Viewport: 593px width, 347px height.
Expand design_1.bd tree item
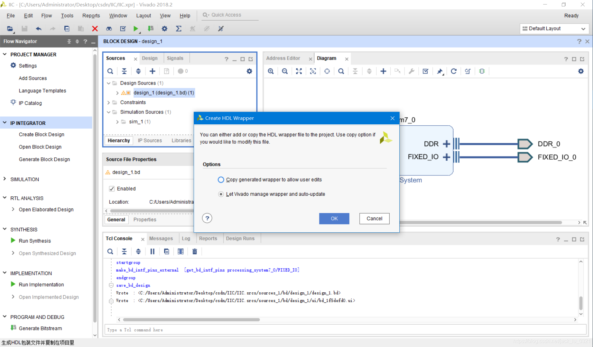(x=117, y=93)
